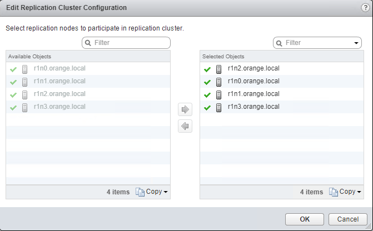This screenshot has width=373, height=231.
Task: Click magnifier icon in Available Objects filter
Action: (x=88, y=43)
